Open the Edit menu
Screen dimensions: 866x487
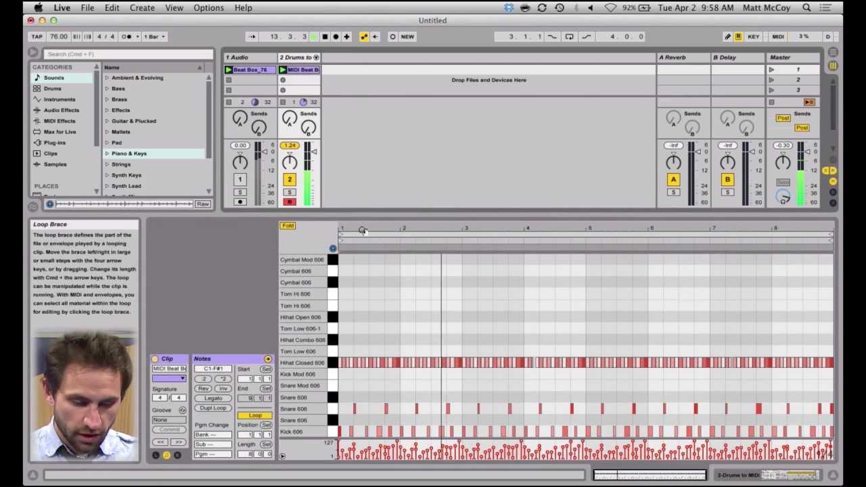tap(112, 7)
